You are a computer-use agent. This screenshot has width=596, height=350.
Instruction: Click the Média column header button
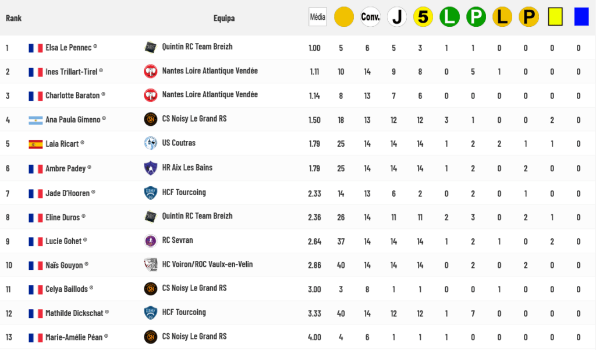tap(317, 17)
